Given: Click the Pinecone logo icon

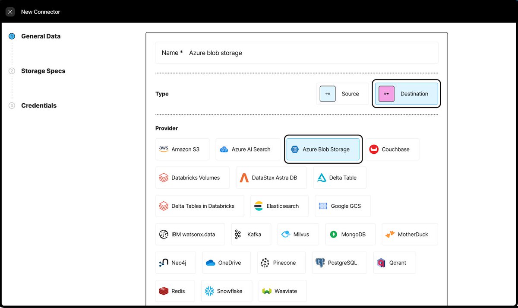Looking at the screenshot, I should coord(265,263).
